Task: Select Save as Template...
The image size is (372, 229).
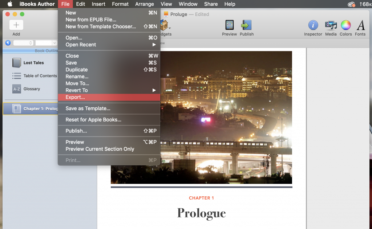Action: click(109, 109)
